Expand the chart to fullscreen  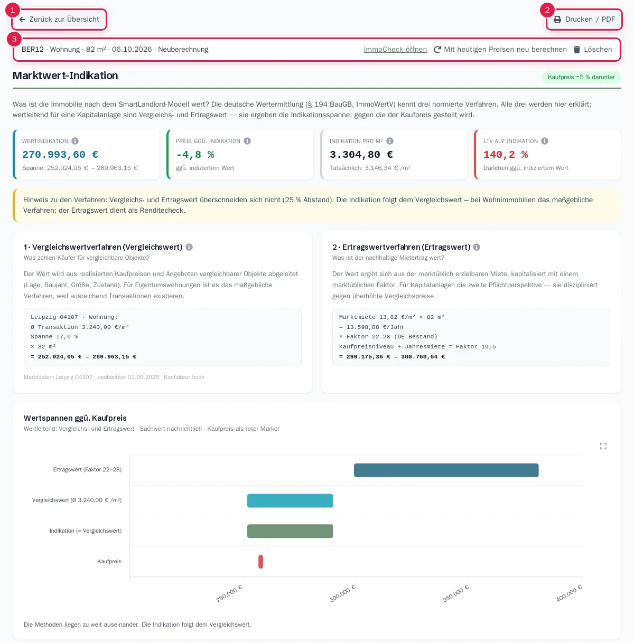coord(603,446)
